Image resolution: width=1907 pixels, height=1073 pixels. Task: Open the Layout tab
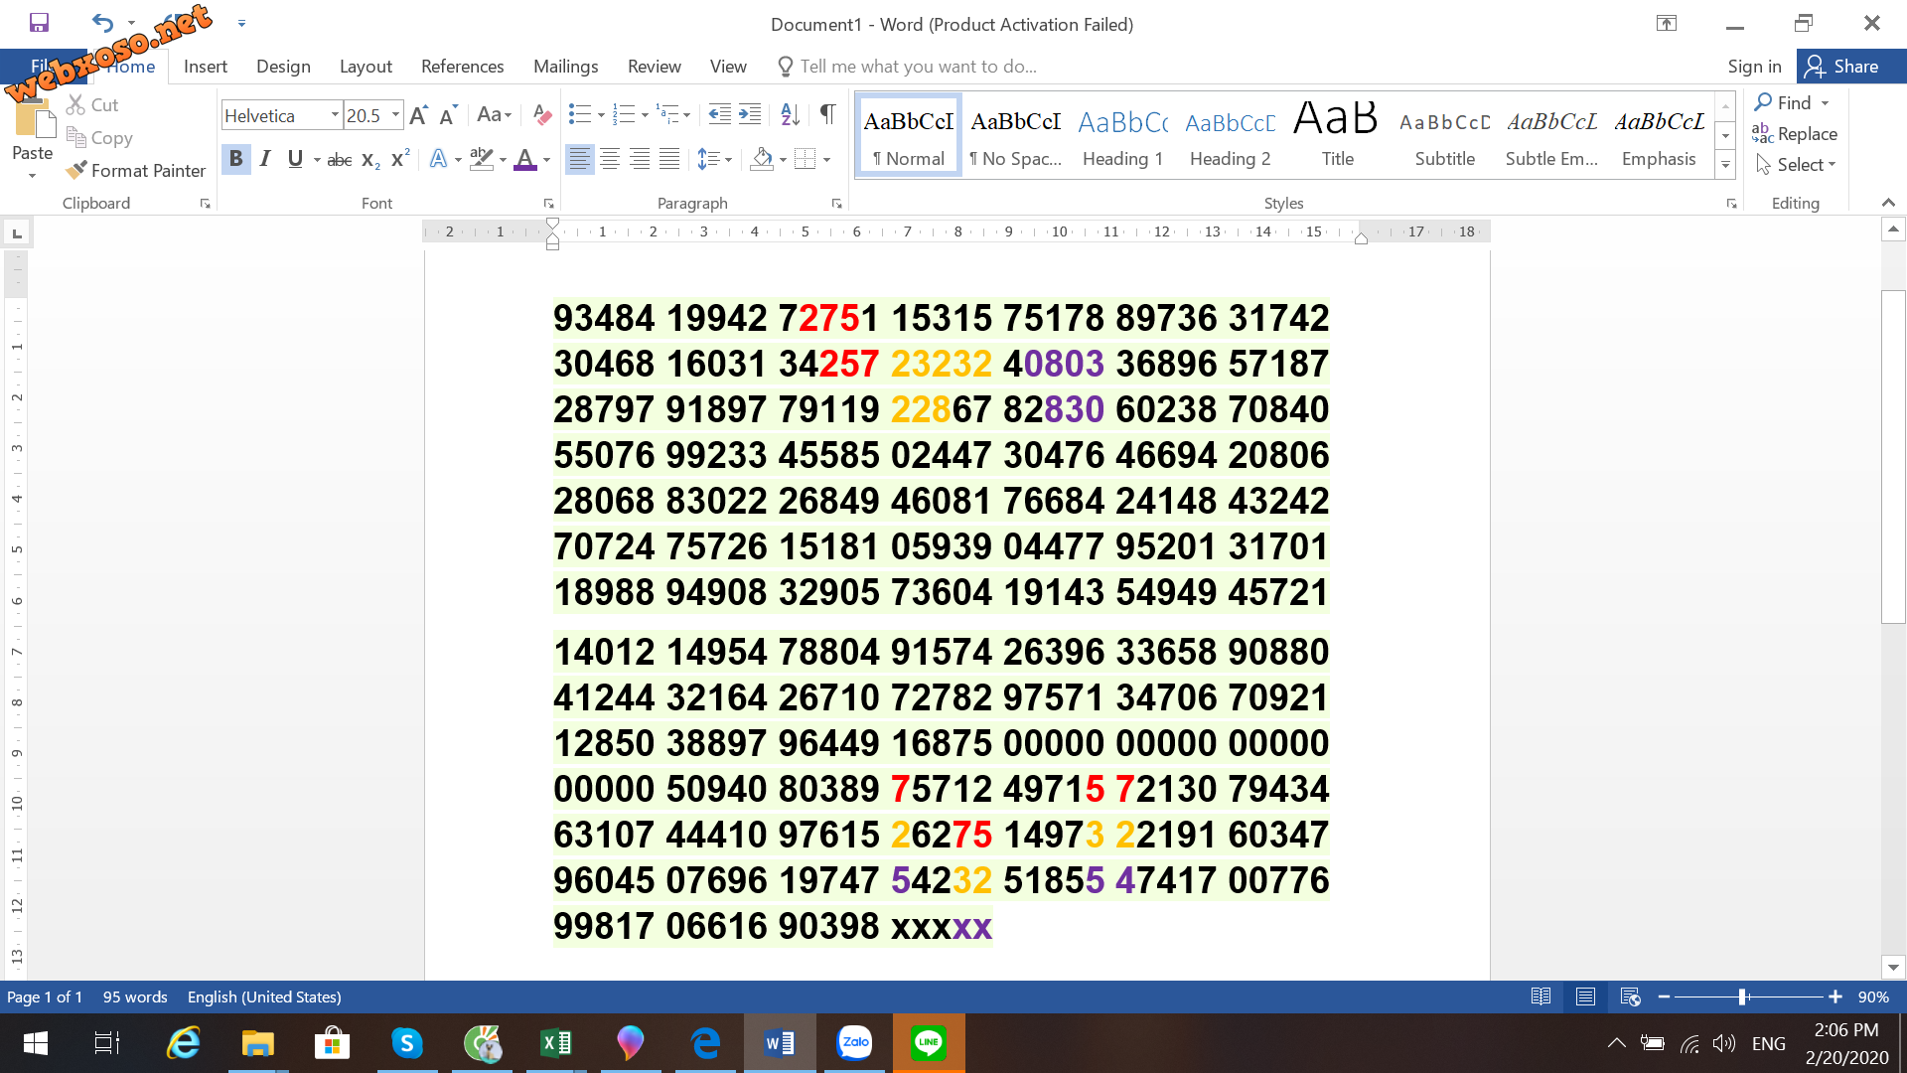click(366, 67)
